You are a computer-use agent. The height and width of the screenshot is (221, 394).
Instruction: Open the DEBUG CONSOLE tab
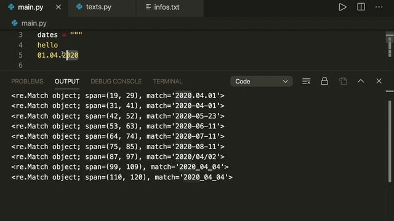(116, 82)
